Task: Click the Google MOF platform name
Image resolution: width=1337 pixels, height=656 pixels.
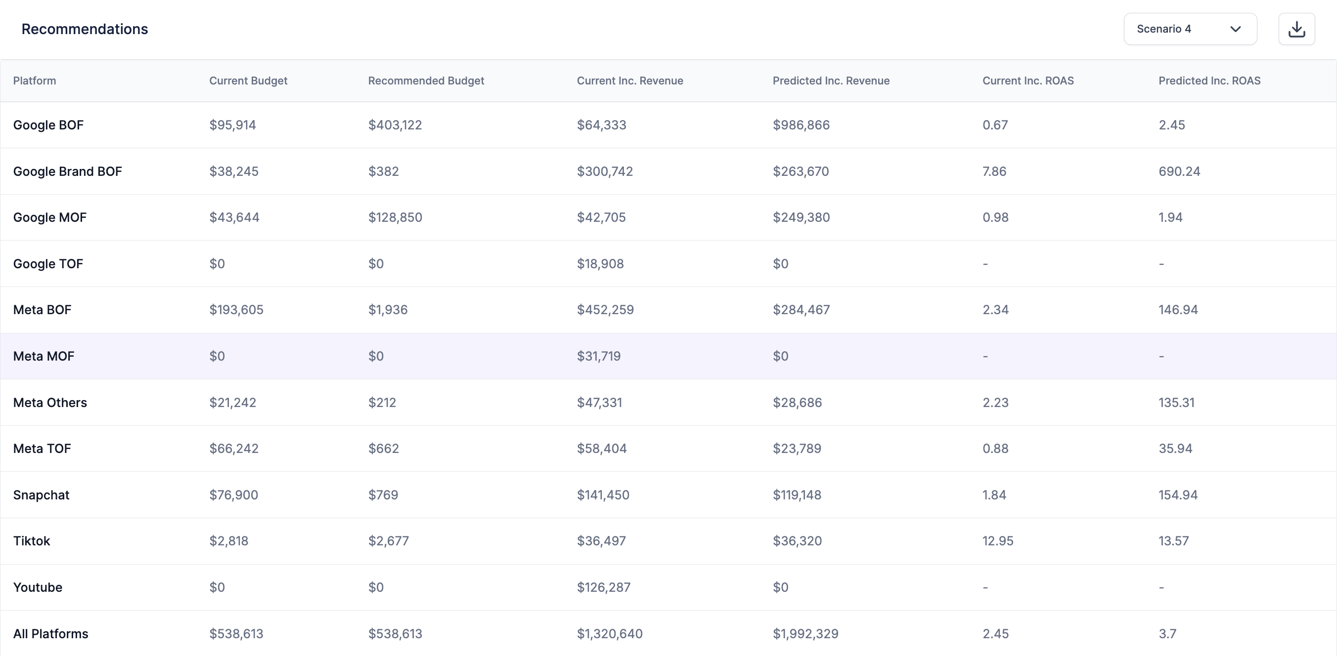Action: [50, 217]
